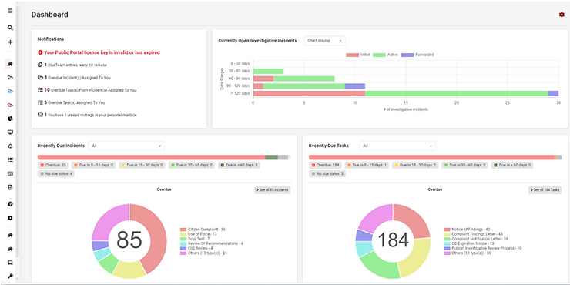This screenshot has width=570, height=285.
Task: Click the red license key warning icon
Action: 40,52
